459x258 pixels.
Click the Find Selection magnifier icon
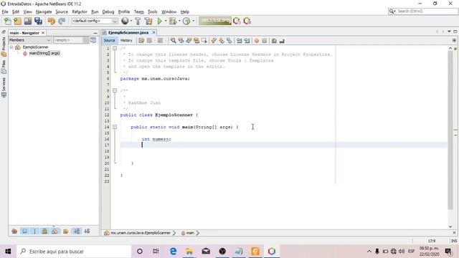coord(174,41)
